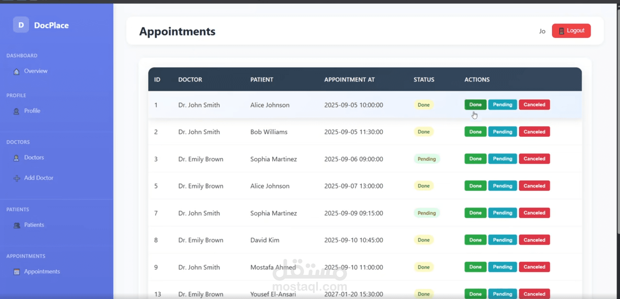Click the person icon beside Profile
Screen dimensions: 620x299
pyautogui.click(x=17, y=111)
